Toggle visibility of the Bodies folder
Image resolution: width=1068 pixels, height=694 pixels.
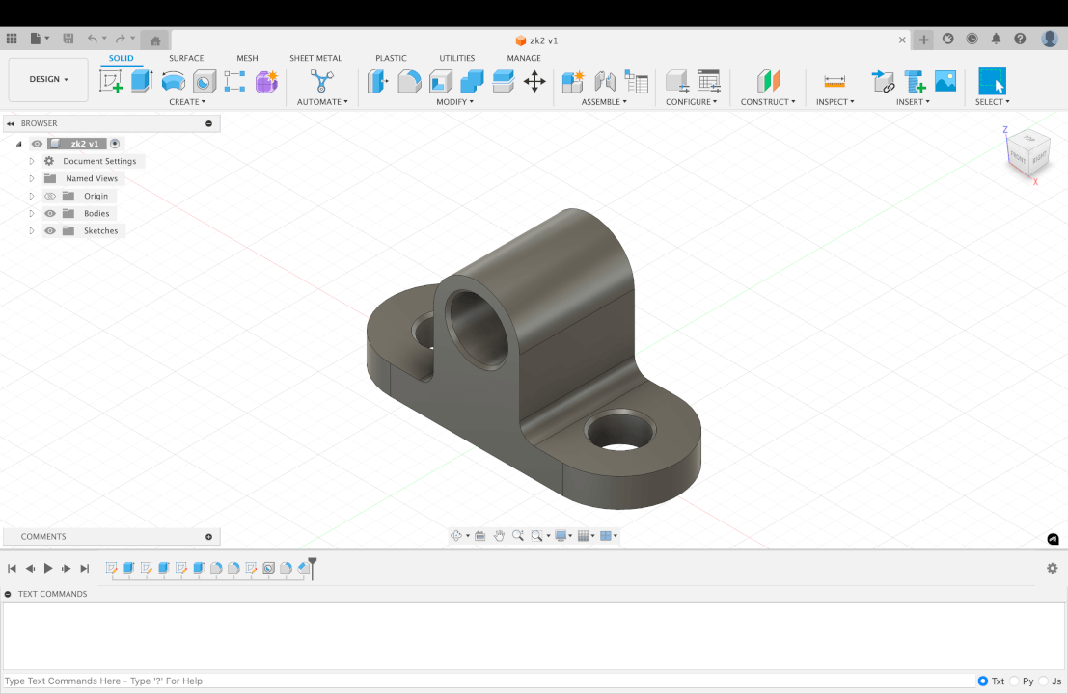[49, 213]
